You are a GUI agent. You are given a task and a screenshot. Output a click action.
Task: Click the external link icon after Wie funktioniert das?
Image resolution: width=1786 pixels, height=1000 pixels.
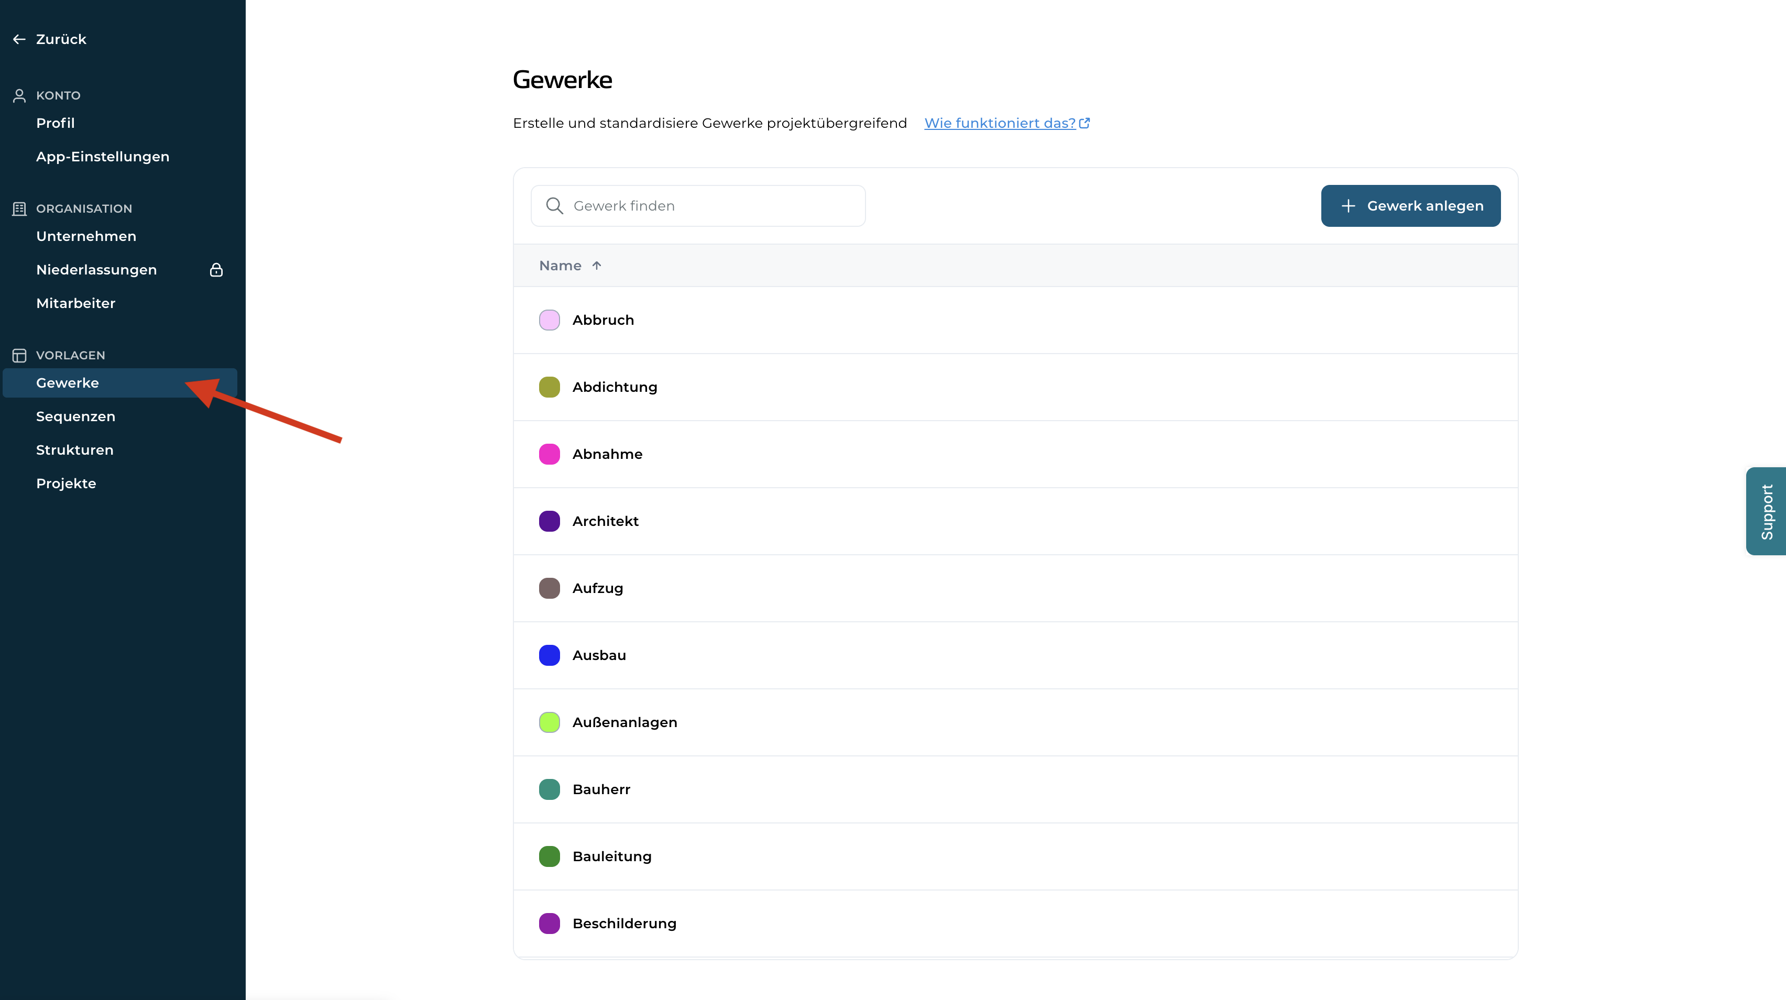(x=1084, y=123)
